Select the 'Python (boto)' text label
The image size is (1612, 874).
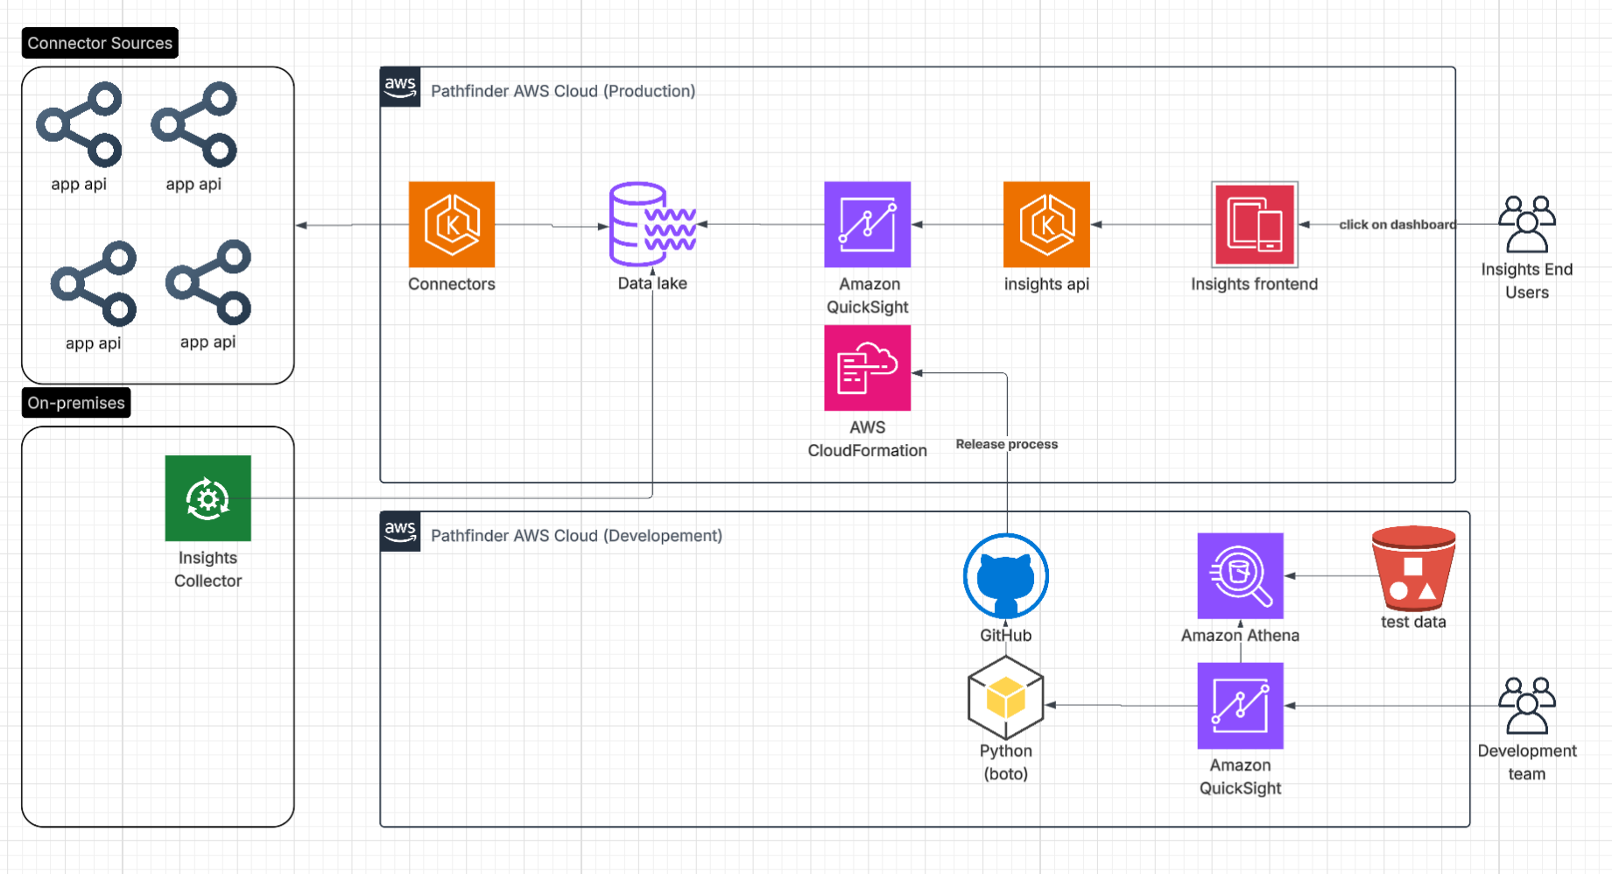point(1006,762)
